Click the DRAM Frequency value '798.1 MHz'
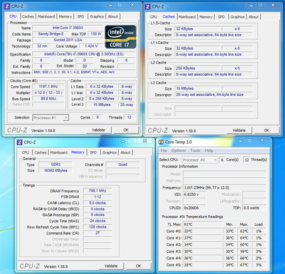 (97, 191)
